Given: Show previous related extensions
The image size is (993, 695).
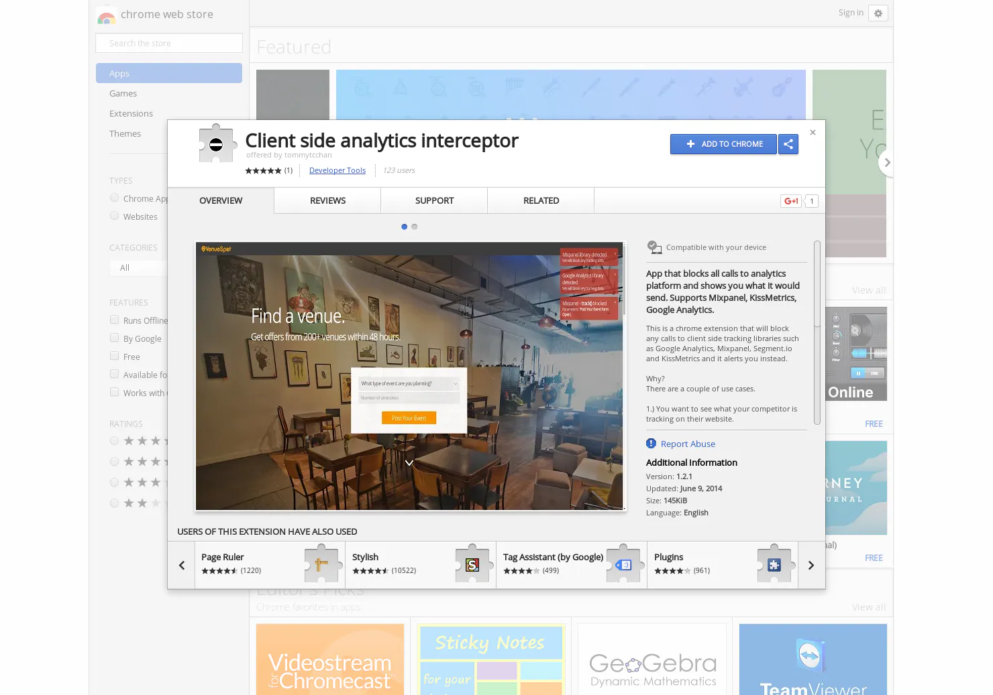Looking at the screenshot, I should tap(182, 565).
